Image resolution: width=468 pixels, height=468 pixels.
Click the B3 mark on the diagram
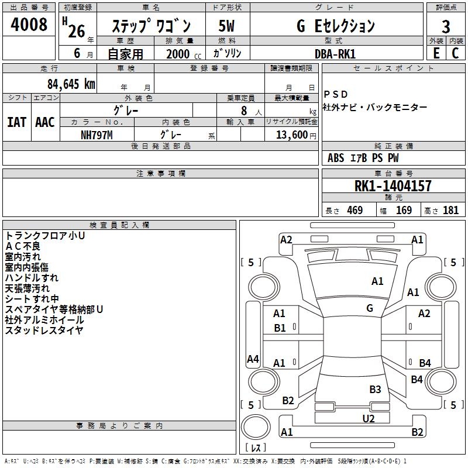point(375,389)
